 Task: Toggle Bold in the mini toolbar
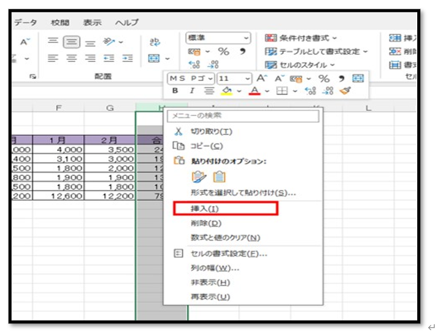click(175, 91)
